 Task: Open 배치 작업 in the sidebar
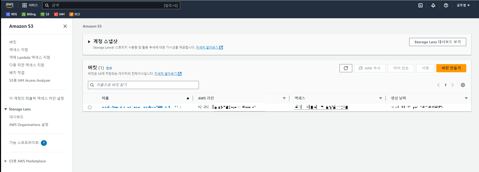tap(17, 73)
